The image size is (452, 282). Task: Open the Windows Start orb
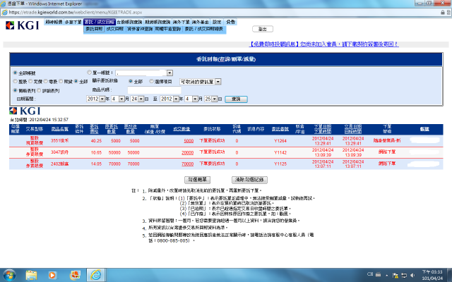coord(9,275)
